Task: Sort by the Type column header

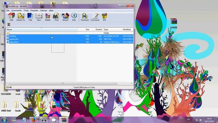Action: point(112,29)
